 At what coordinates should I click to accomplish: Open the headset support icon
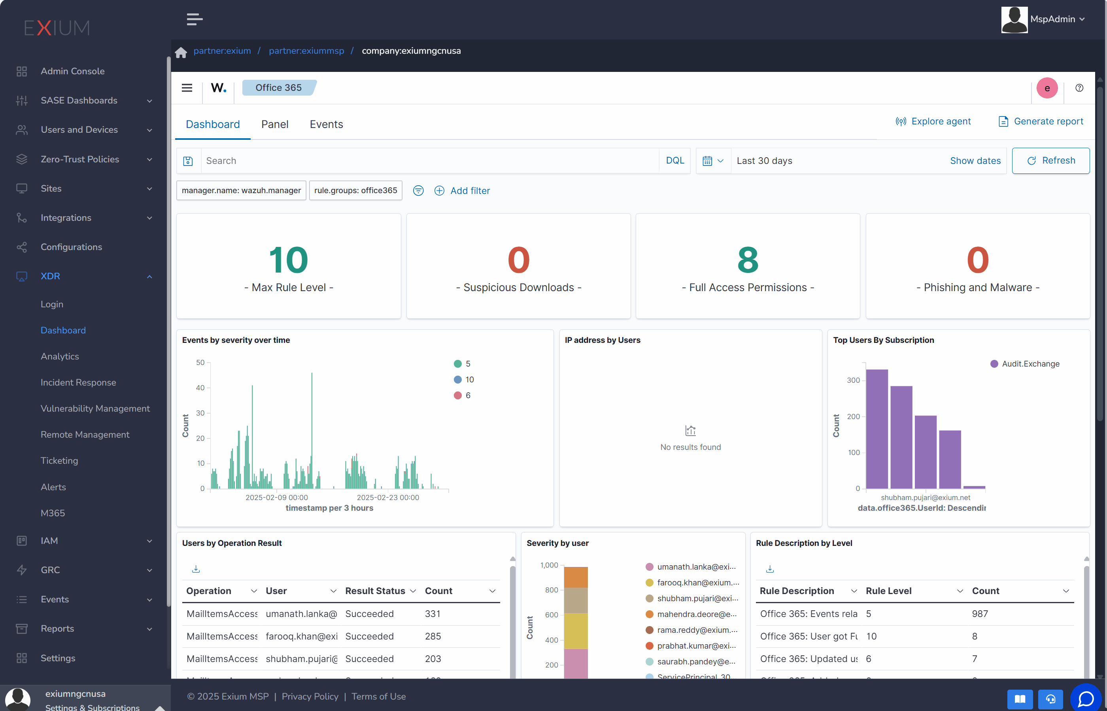tap(1050, 698)
